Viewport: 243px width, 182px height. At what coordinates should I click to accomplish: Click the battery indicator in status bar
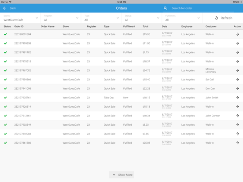tap(239, 2)
